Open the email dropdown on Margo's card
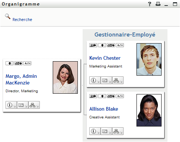Viewport: 180px width, 142px height. [22, 105]
